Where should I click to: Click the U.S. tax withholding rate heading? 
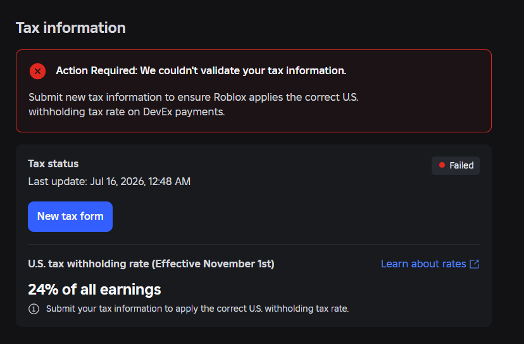click(151, 264)
